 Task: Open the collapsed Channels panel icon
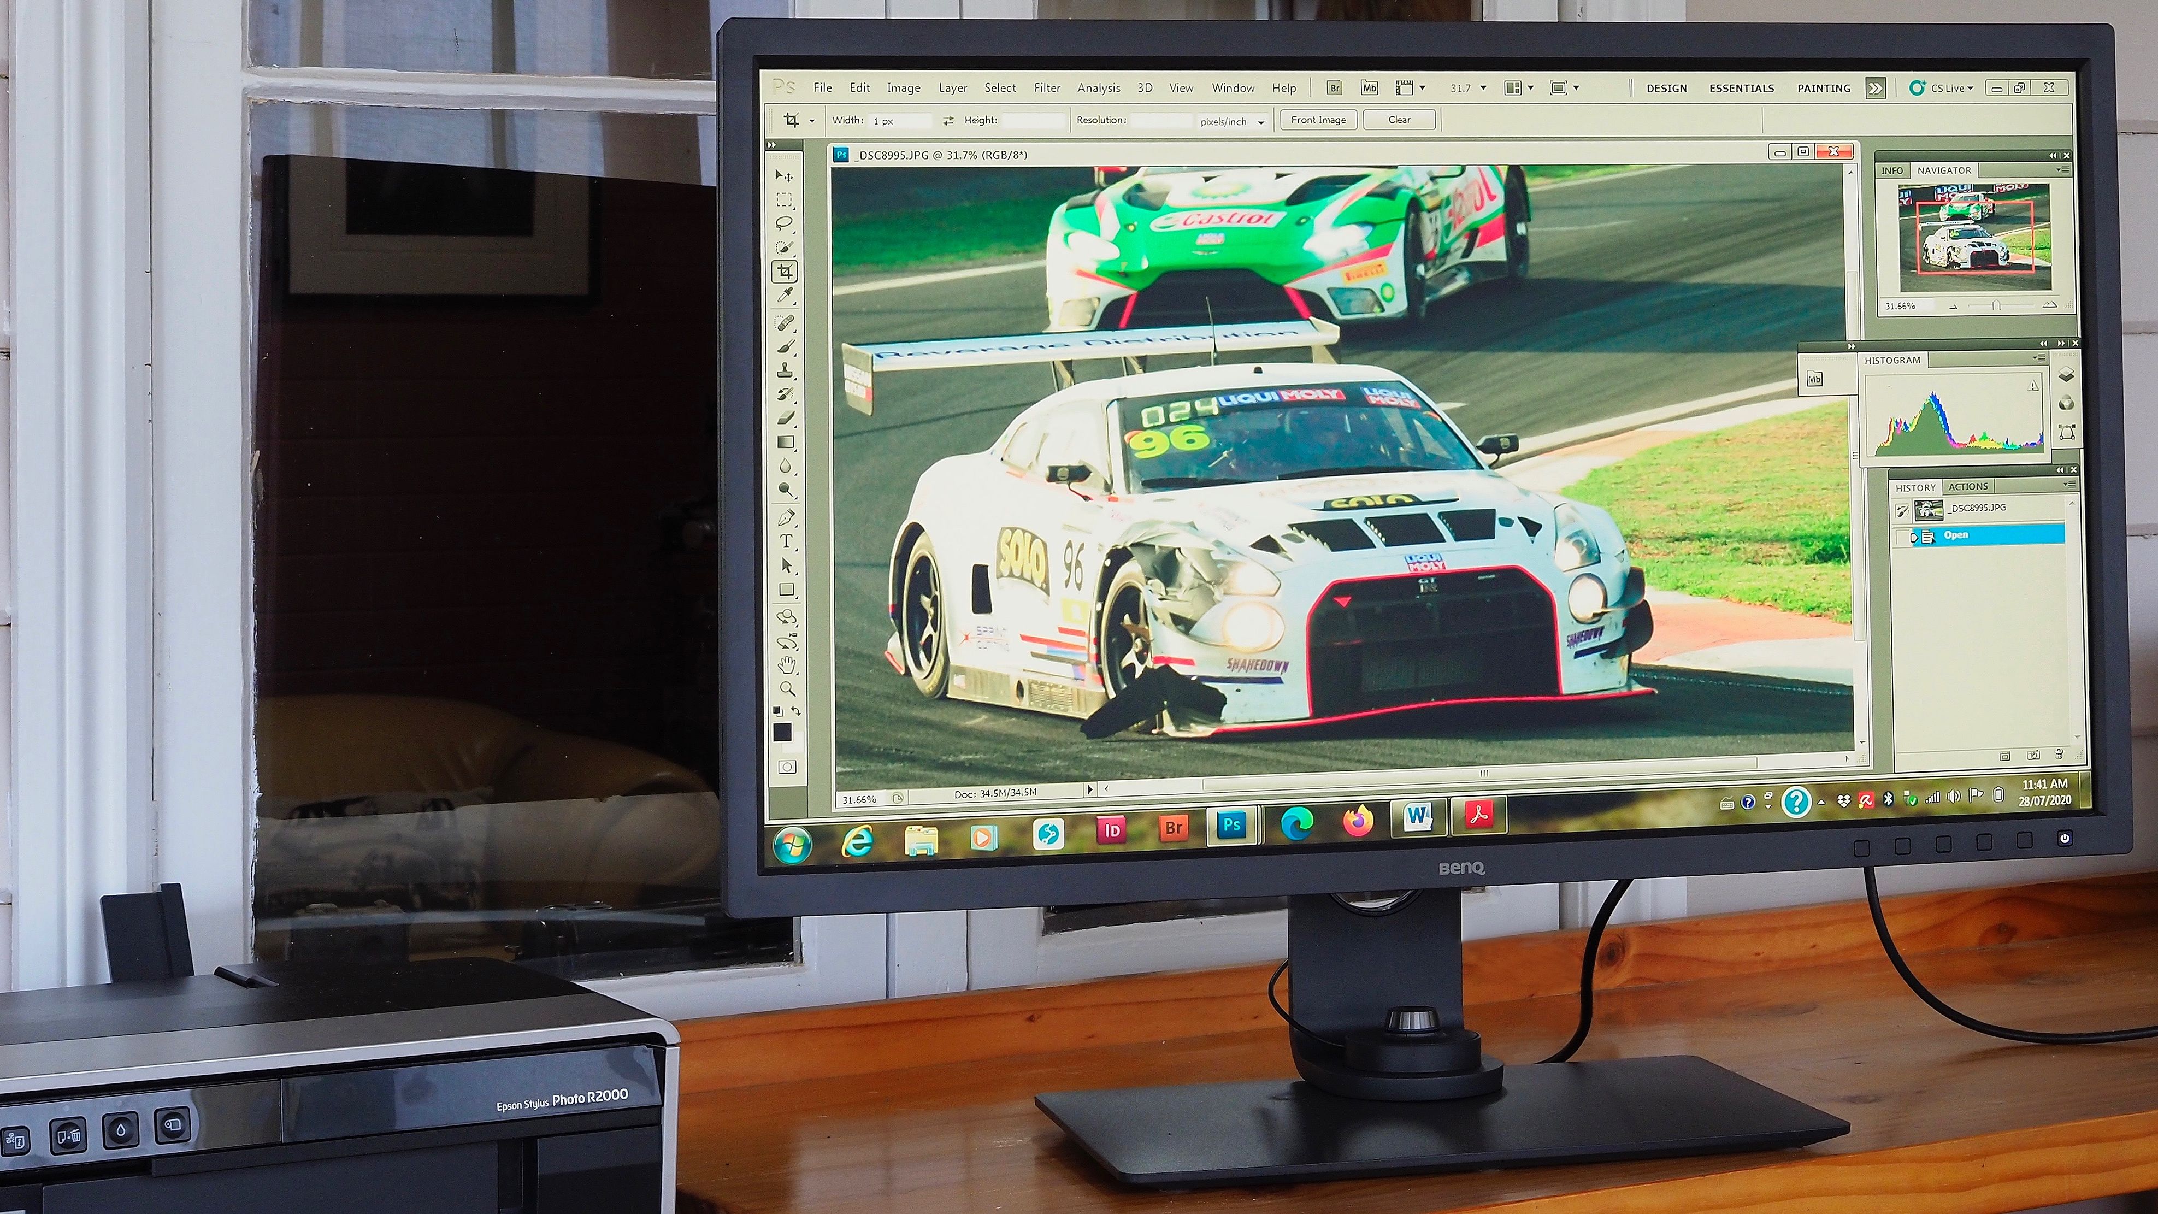[x=2067, y=403]
